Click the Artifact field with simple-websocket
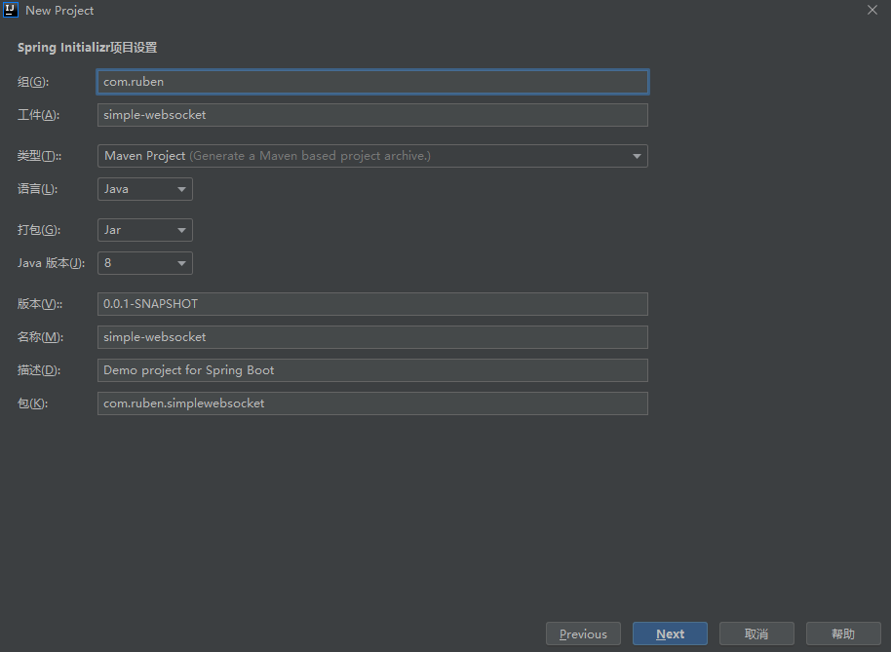 click(x=372, y=115)
